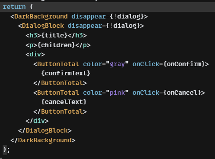
Task: Click the disappear attribute on DialogBlock
Action: click(85, 26)
